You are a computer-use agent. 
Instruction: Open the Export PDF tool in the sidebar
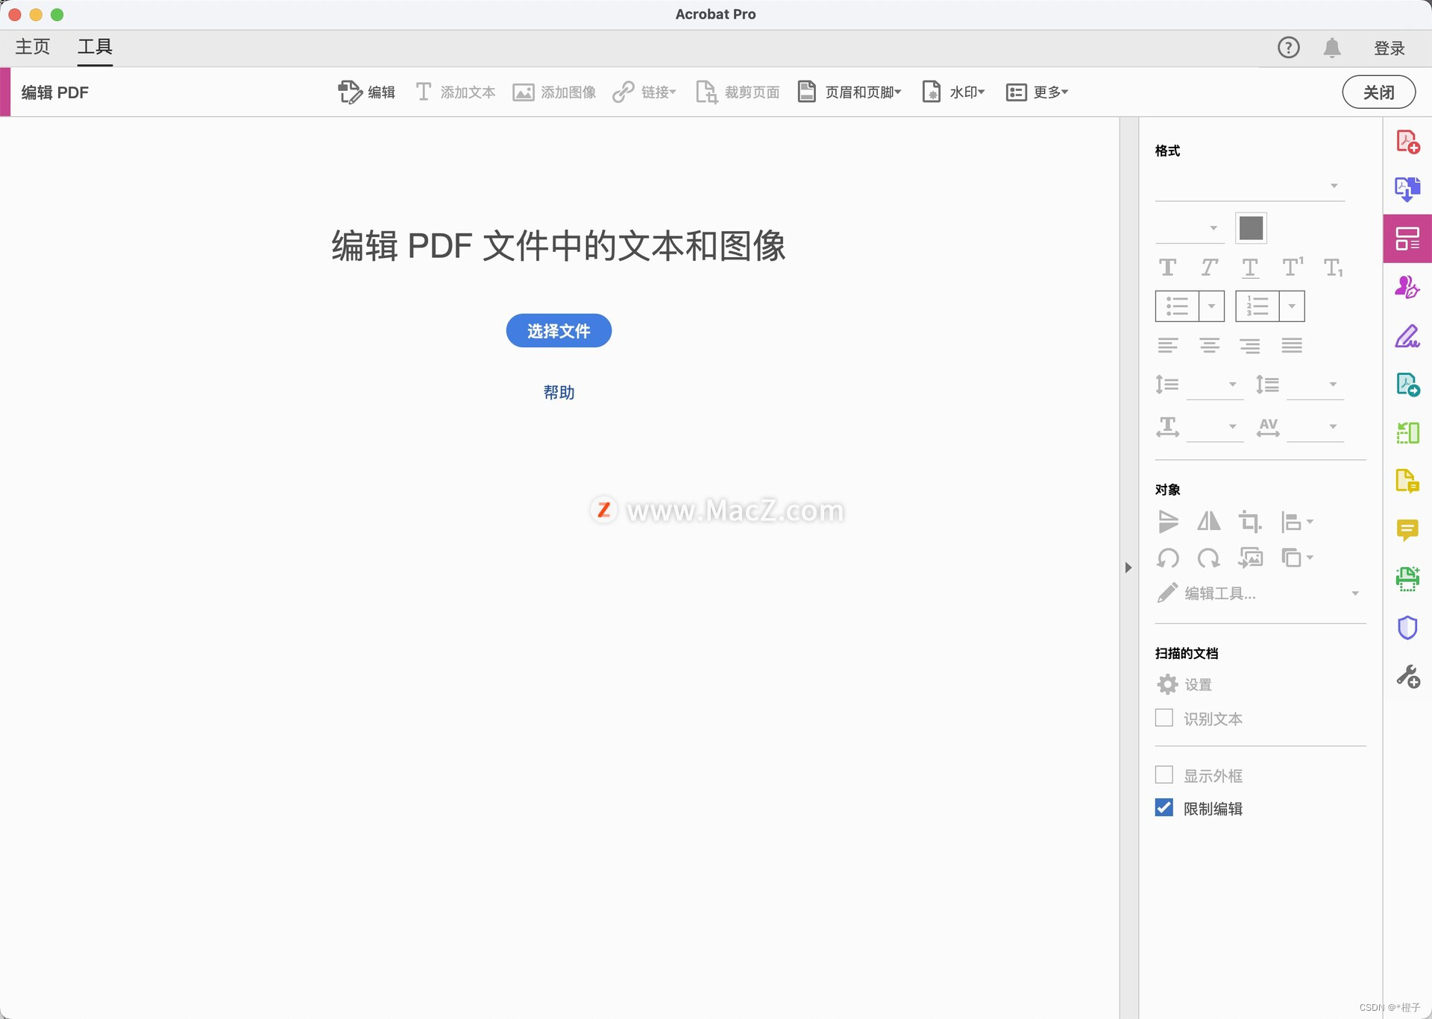(1407, 189)
